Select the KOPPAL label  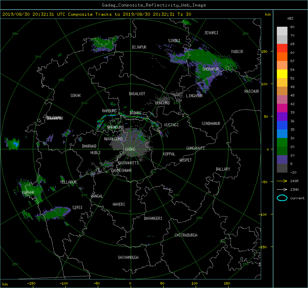(169, 154)
